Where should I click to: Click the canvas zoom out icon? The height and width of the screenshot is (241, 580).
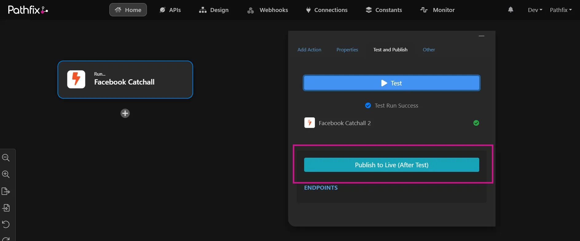tap(6, 158)
